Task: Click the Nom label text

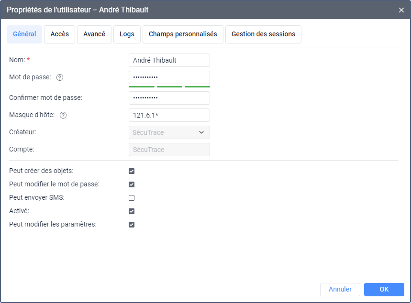Action: (x=17, y=60)
